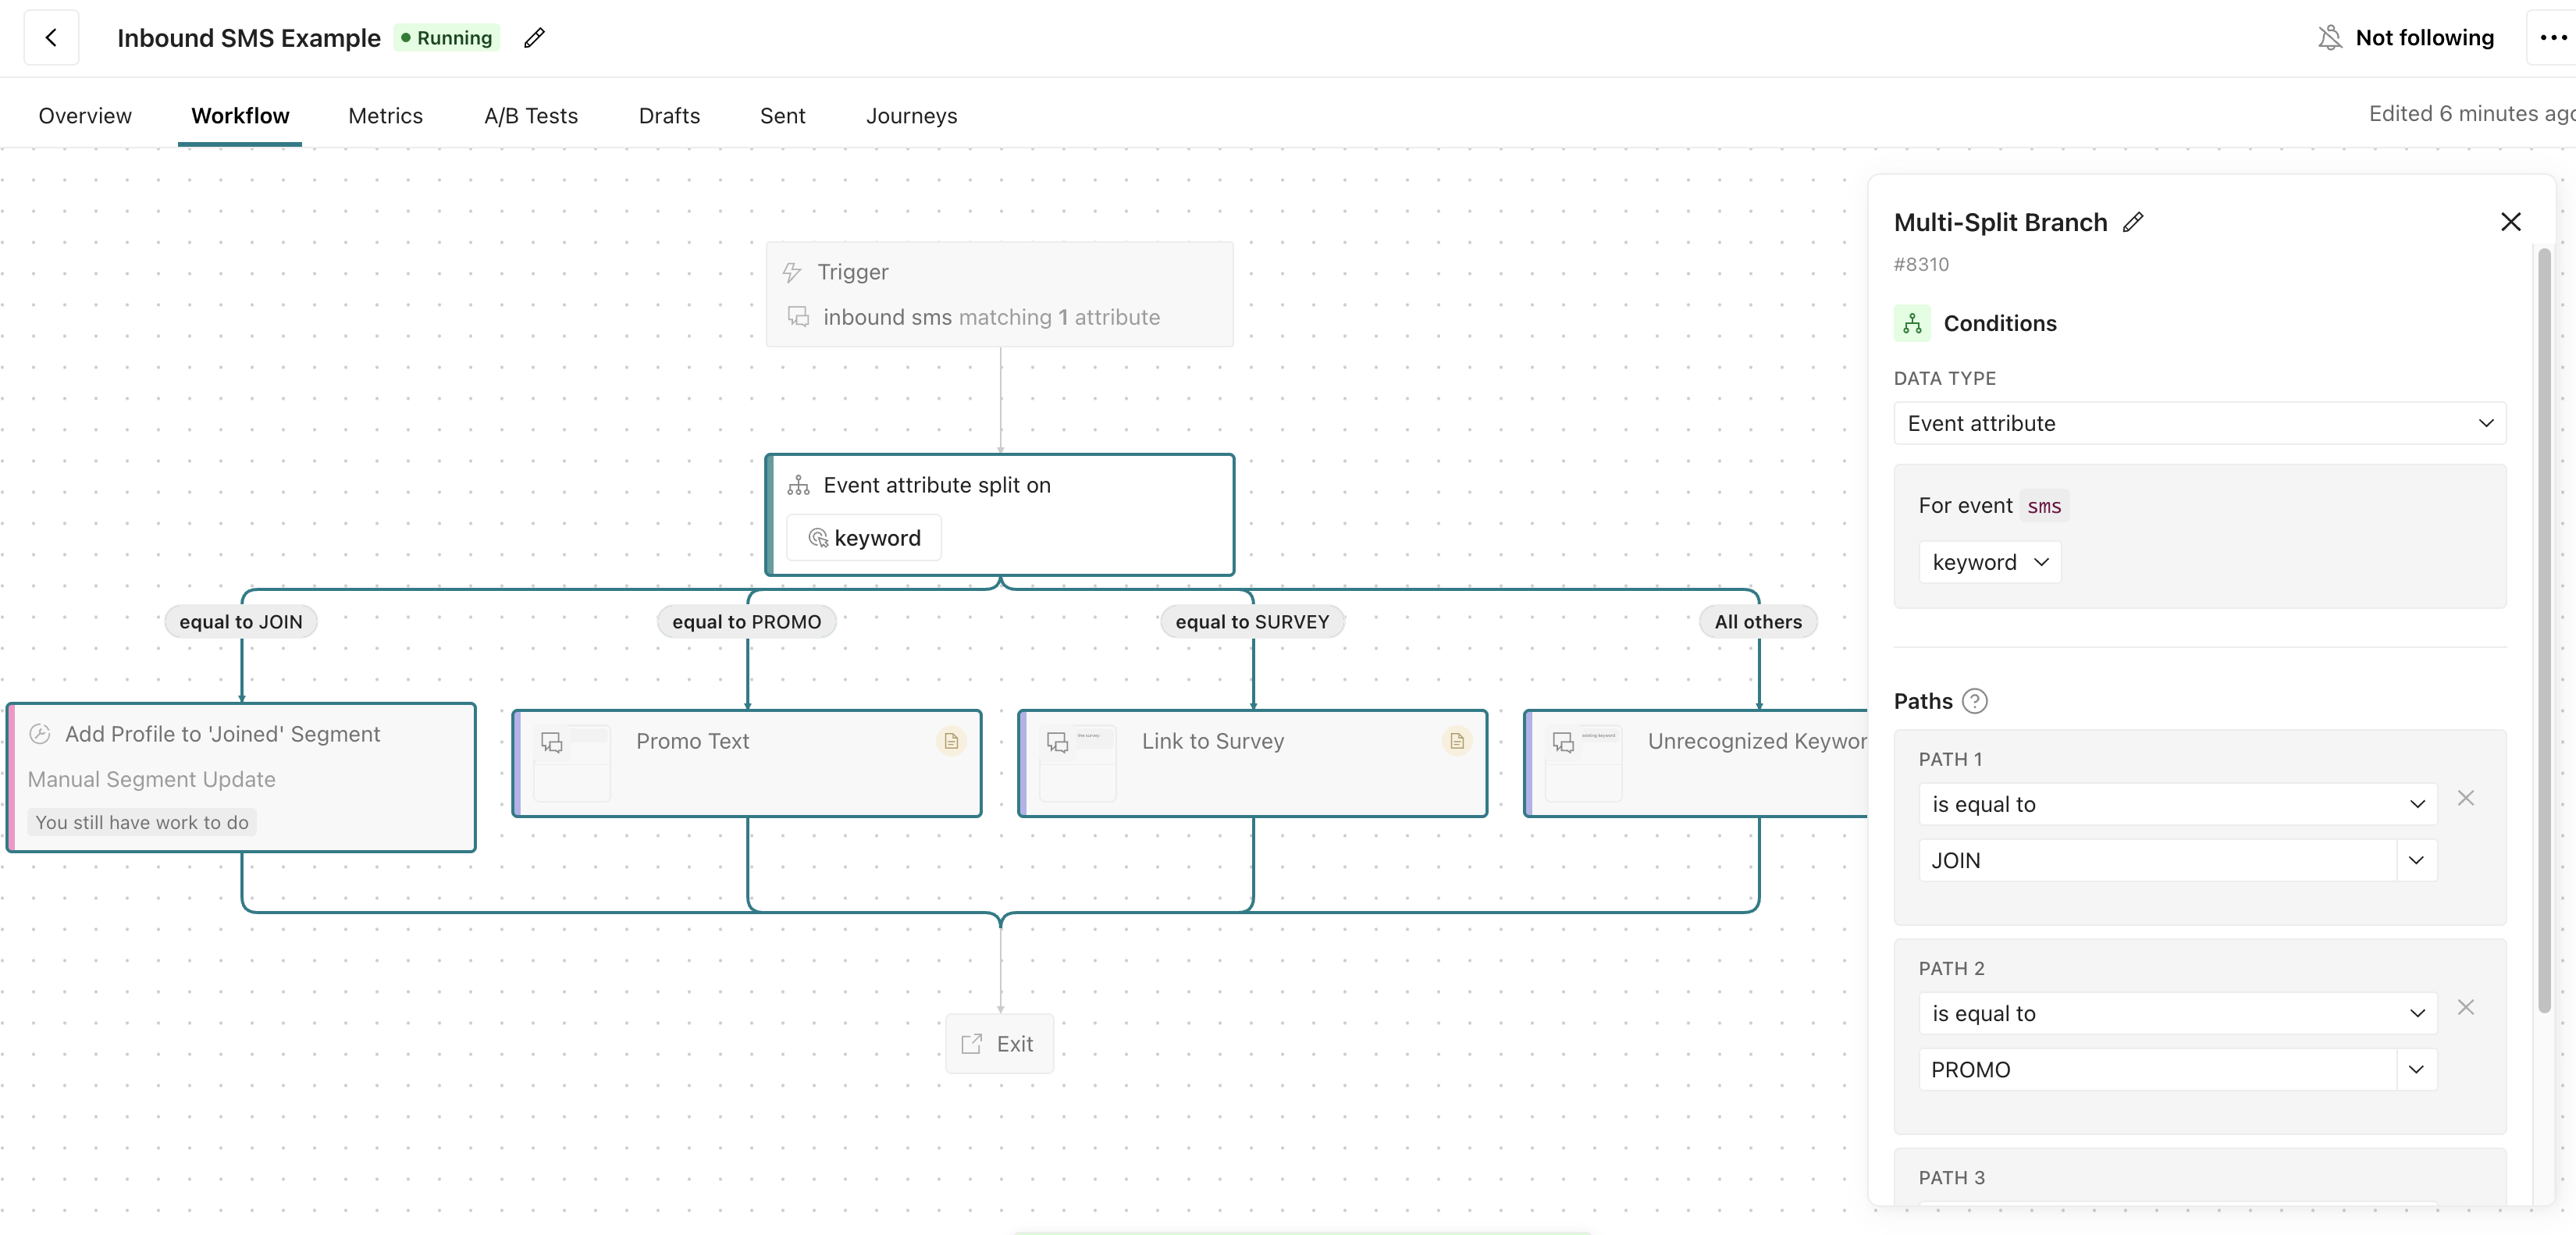The image size is (2576, 1235).
Task: Open Path 1 'is equal to' operator dropdown
Action: 2177,804
